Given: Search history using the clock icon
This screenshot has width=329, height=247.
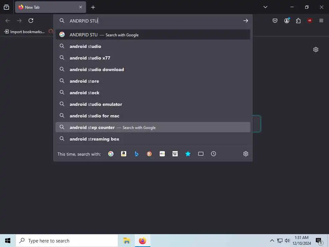Looking at the screenshot, I should click(x=213, y=154).
